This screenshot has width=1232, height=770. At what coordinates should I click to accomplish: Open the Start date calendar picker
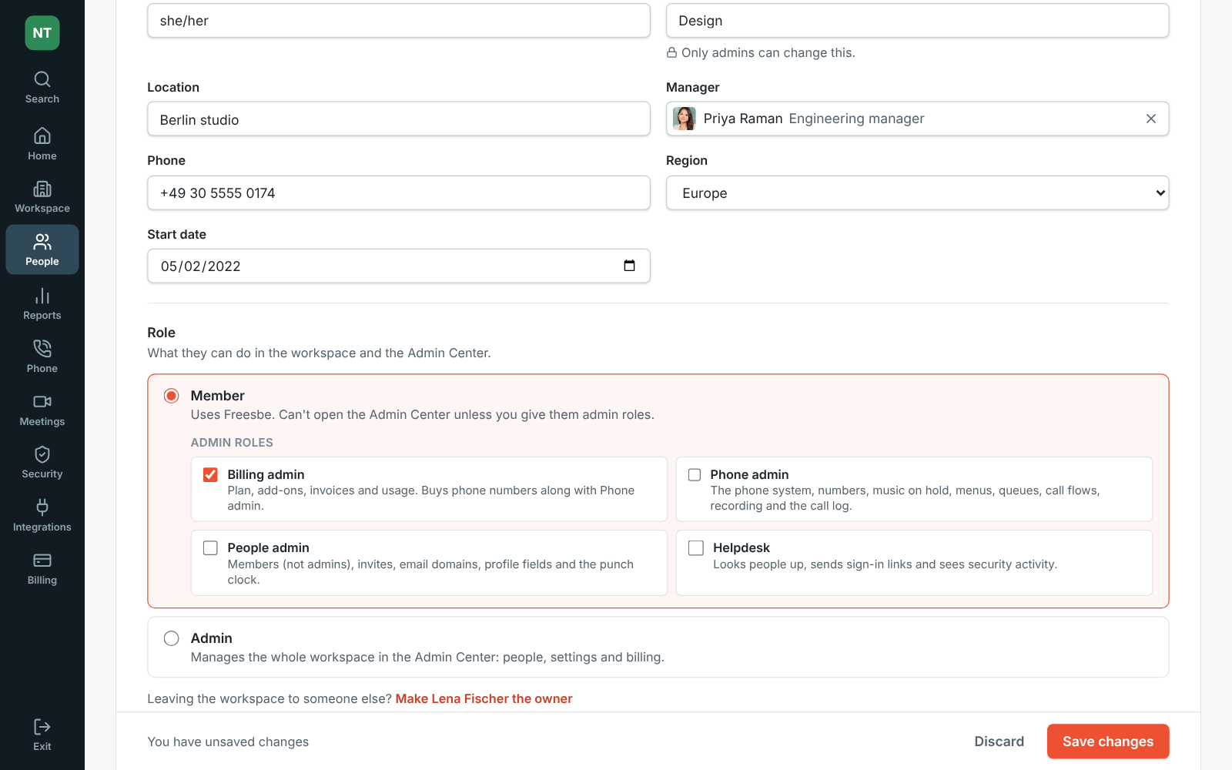point(629,266)
